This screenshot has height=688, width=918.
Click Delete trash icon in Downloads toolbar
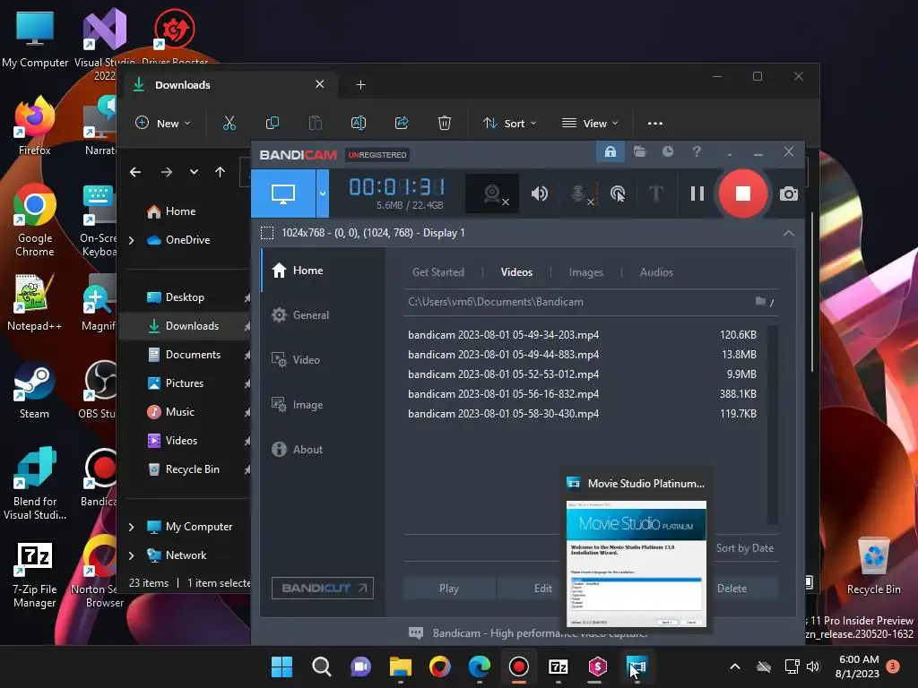[x=445, y=124]
